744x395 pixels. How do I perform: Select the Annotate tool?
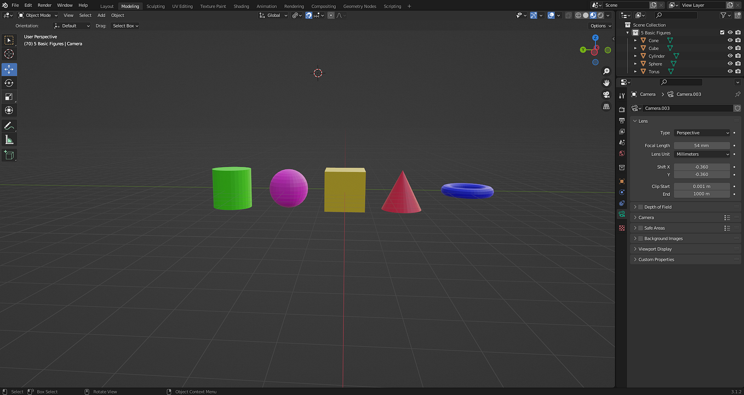coord(9,125)
